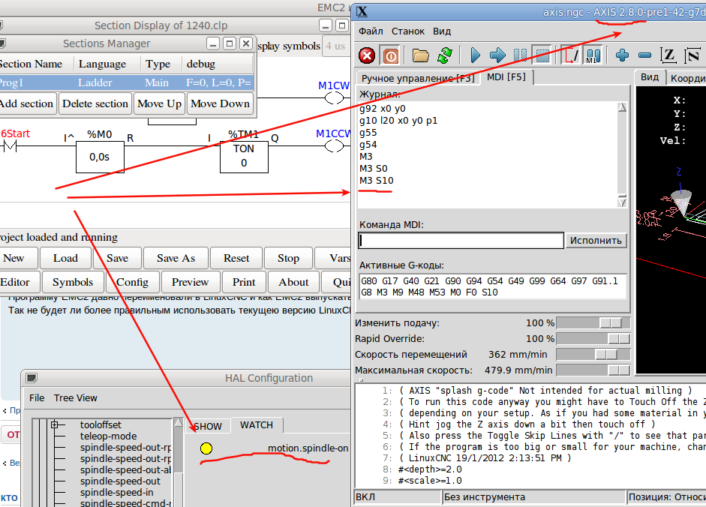Stop program execution with the square icon
Screen dimensions: 706x507
coord(542,55)
